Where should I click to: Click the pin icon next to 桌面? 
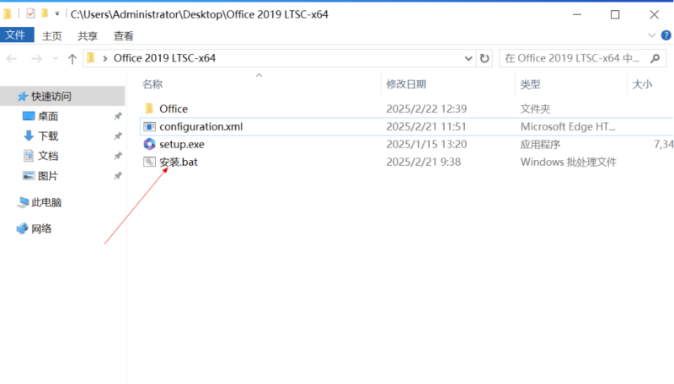click(117, 116)
